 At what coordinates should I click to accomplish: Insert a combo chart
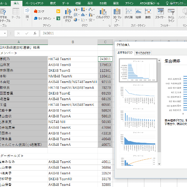click(91, 15)
